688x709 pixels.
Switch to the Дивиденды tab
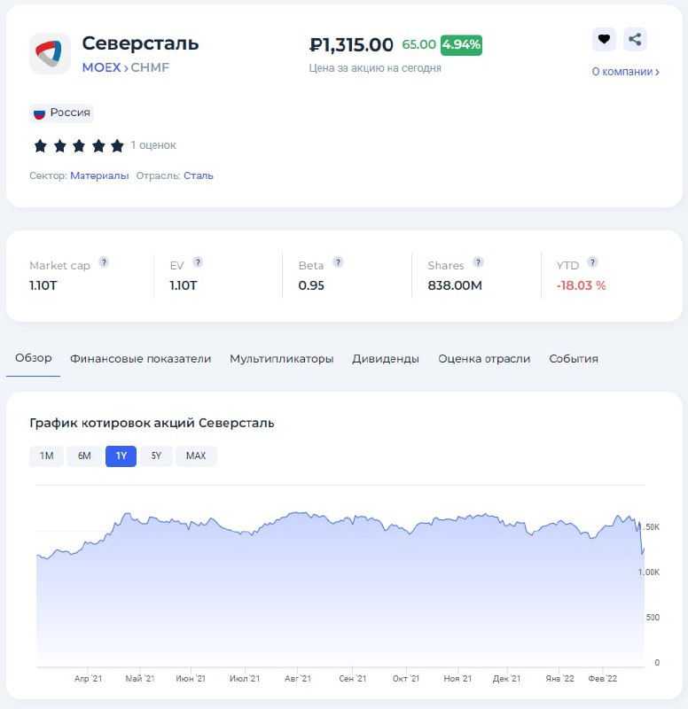click(x=386, y=359)
